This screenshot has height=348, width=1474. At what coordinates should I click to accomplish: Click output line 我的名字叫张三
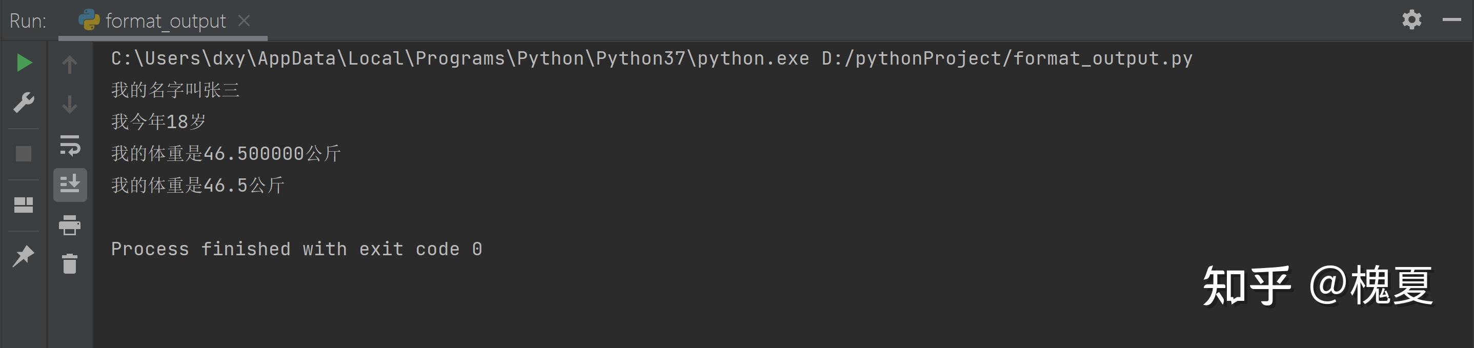[x=175, y=90]
